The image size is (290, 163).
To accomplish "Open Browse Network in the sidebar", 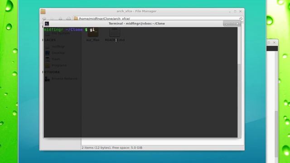I will 61,79.
